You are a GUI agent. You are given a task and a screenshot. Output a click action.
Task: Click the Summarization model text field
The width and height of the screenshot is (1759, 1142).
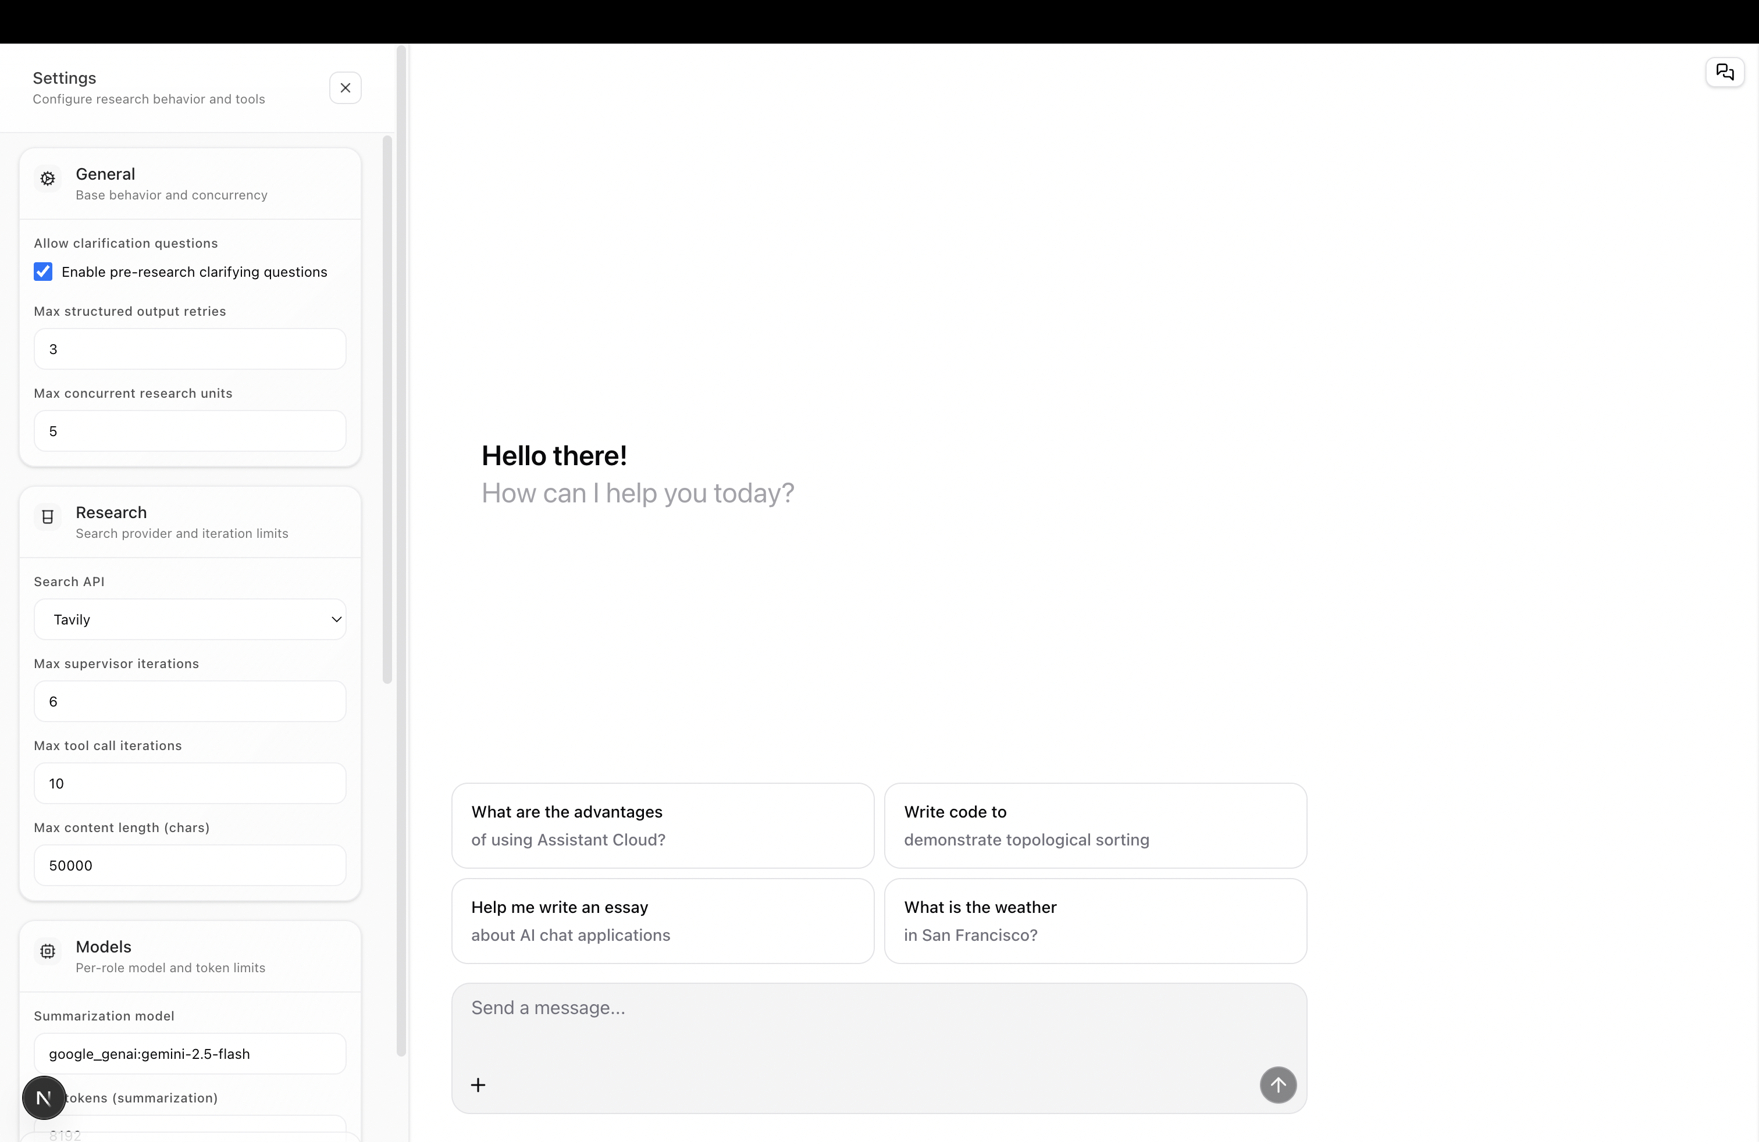tap(190, 1054)
